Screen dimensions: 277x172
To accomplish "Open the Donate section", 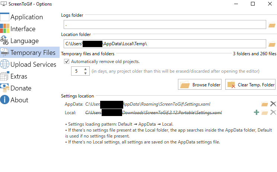I will click(x=30, y=88).
